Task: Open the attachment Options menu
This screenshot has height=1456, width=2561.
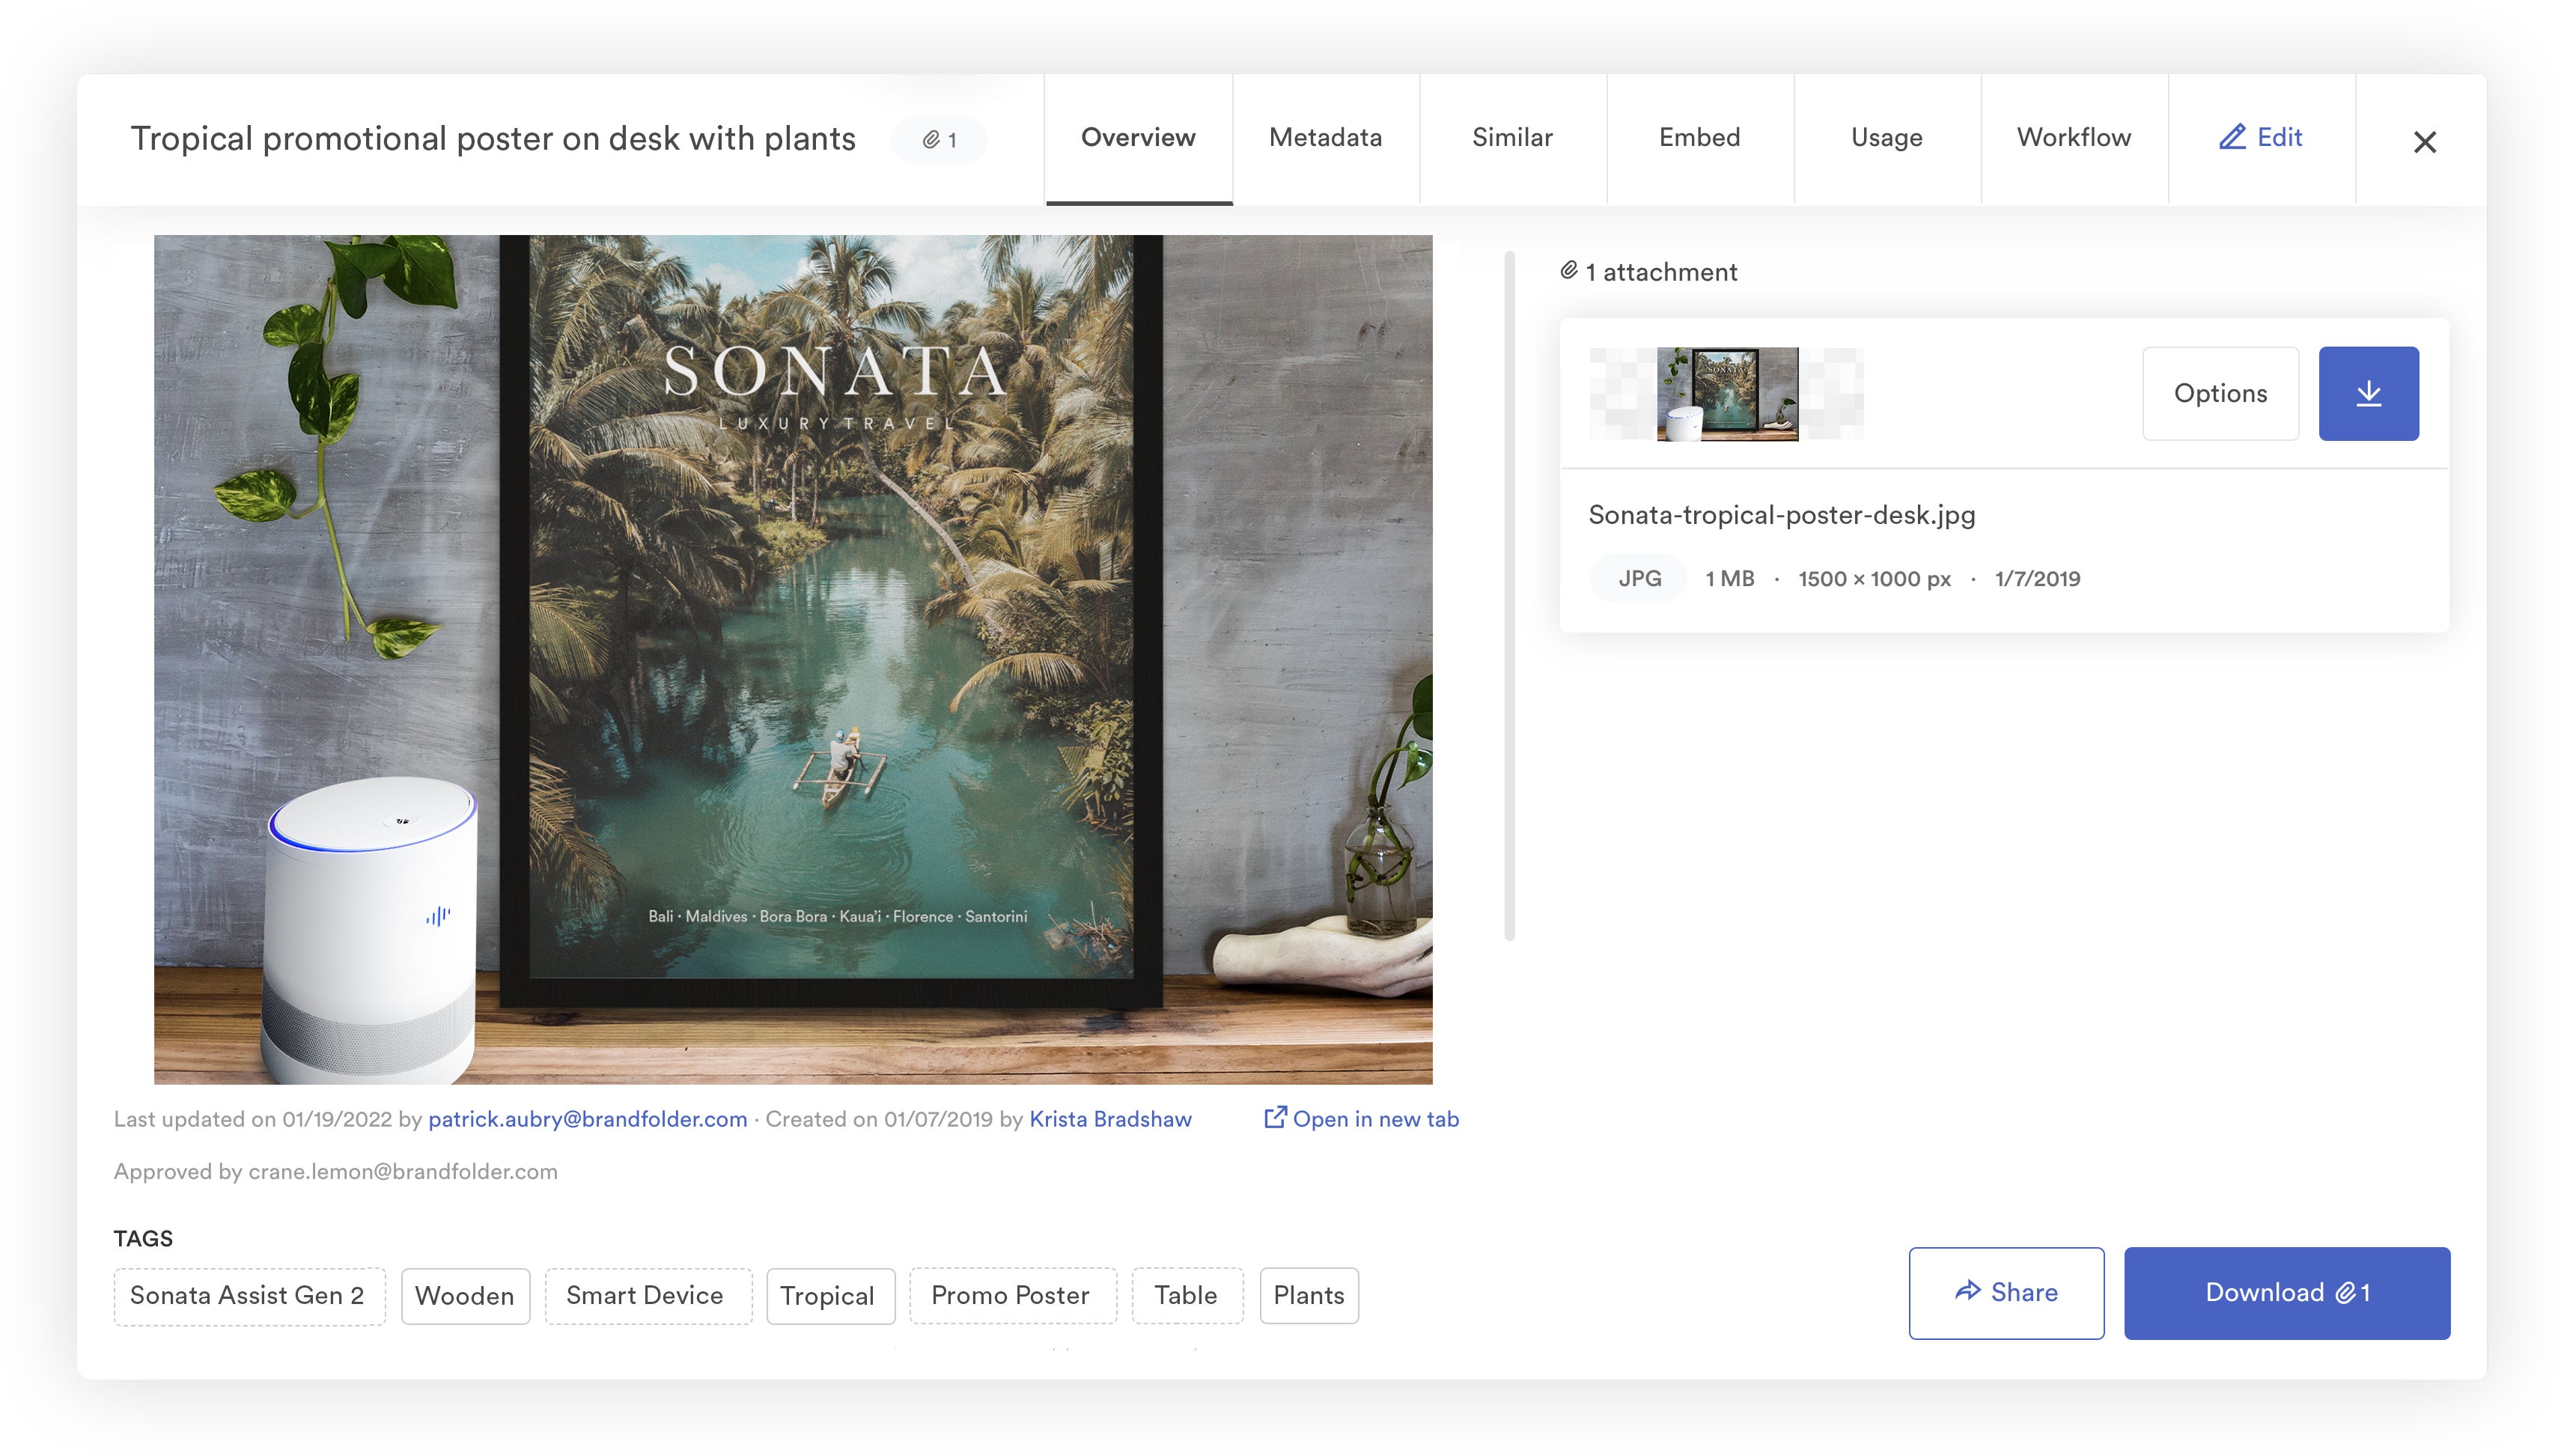Action: (x=2220, y=393)
